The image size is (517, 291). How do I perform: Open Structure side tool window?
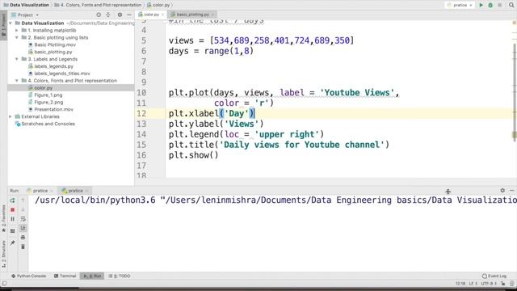click(x=3, y=254)
